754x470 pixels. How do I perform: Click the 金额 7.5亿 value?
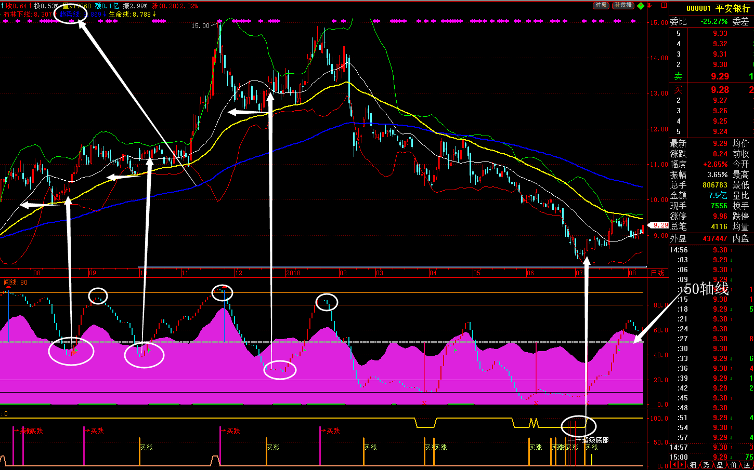[718, 195]
